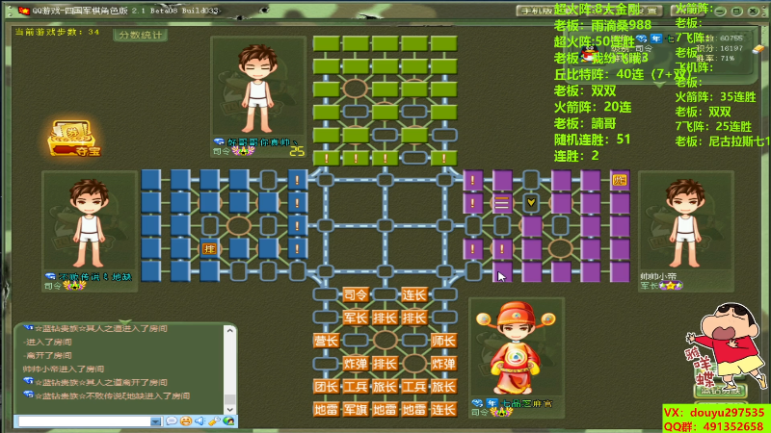The image size is (771, 433).
Task: Toggle the chat speaker sound icon
Action: pyautogui.click(x=199, y=421)
